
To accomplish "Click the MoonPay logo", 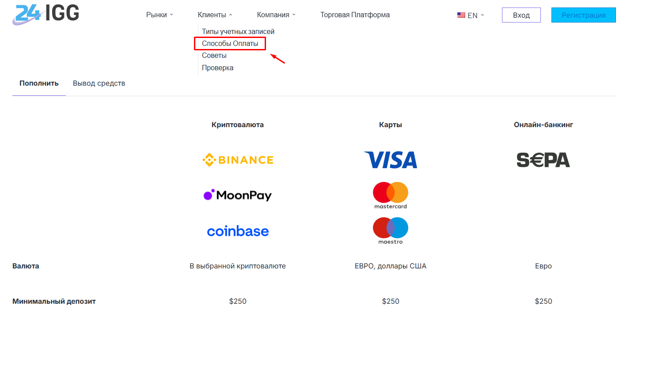I will point(238,195).
